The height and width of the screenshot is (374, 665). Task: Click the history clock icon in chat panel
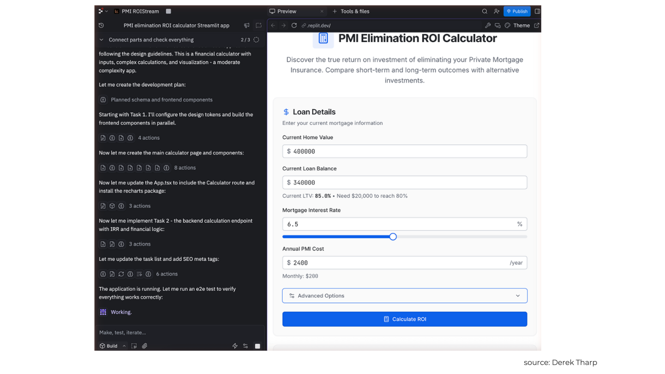coord(101,25)
